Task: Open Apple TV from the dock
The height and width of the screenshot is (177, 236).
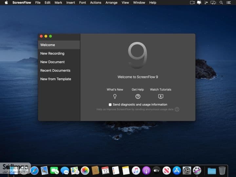Action: pyautogui.click(x=156, y=171)
